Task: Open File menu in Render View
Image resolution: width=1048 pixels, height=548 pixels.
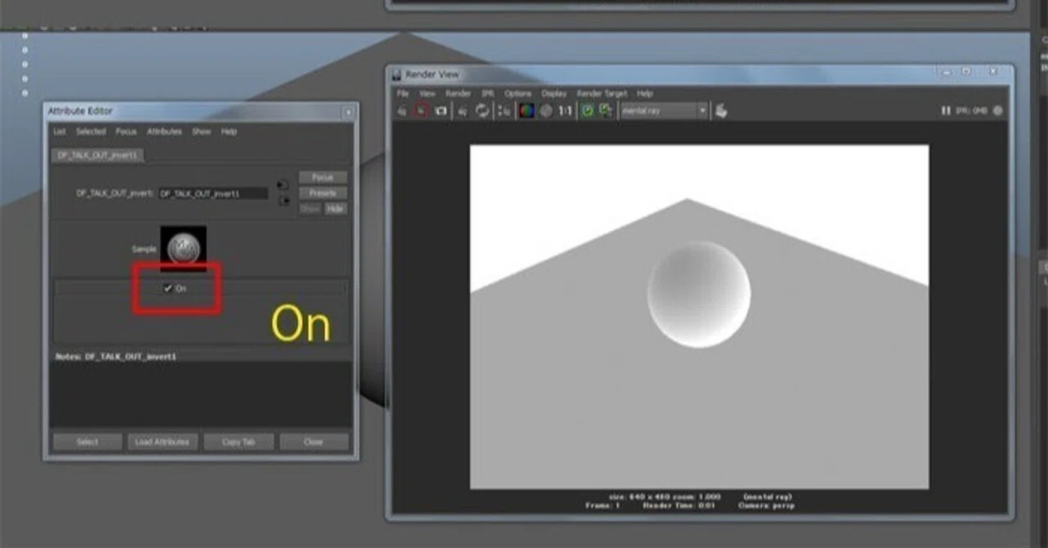Action: (x=403, y=93)
